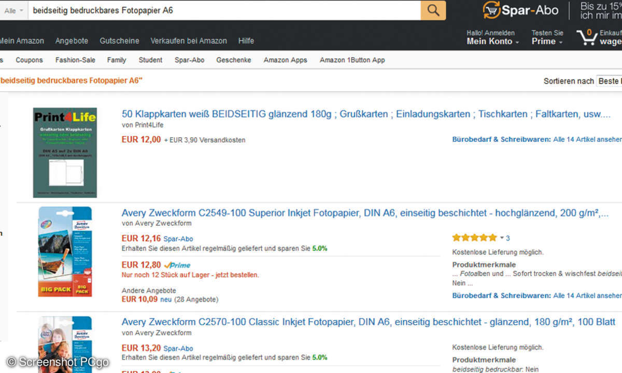The width and height of the screenshot is (622, 373).
Task: Select Angebote in the top navigation
Action: [x=72, y=40]
